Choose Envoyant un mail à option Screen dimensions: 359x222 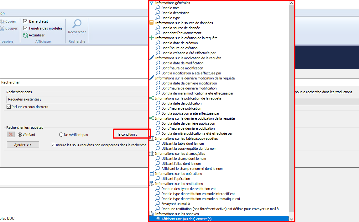175,204
